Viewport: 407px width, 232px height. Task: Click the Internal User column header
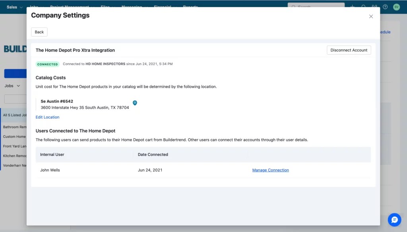coord(52,155)
